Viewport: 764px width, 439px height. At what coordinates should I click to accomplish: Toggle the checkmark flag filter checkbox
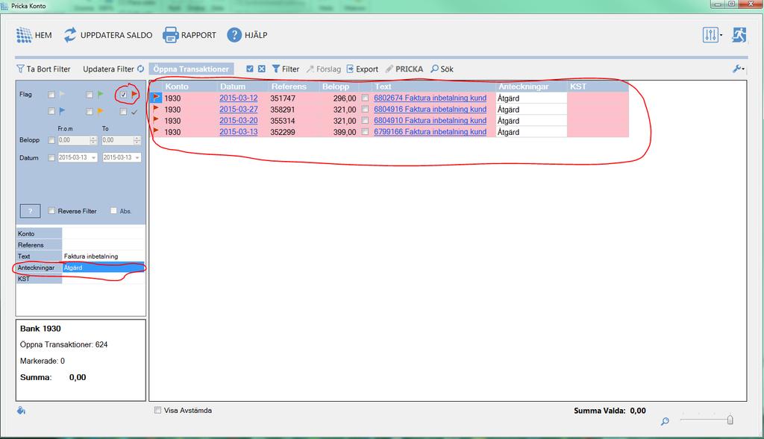tap(123, 112)
